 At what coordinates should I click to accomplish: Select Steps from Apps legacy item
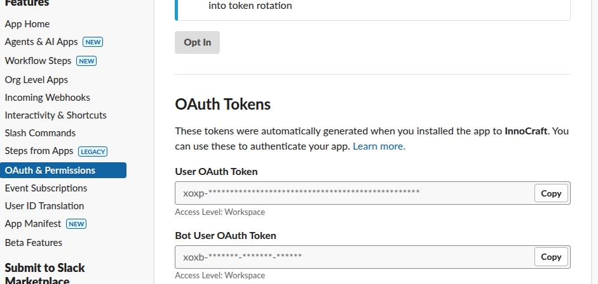[39, 151]
